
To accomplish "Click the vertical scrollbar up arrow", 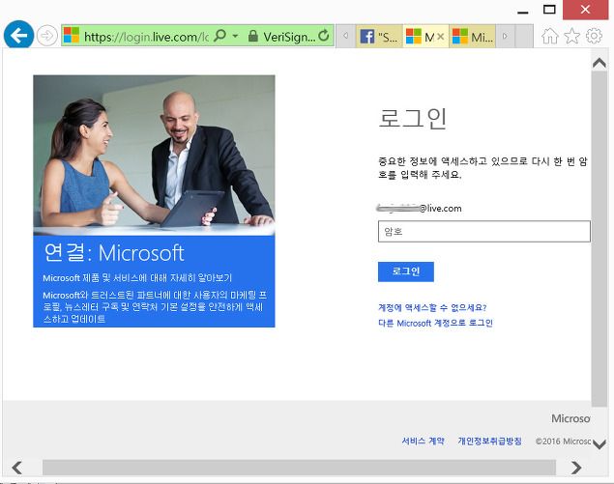I will (x=599, y=63).
